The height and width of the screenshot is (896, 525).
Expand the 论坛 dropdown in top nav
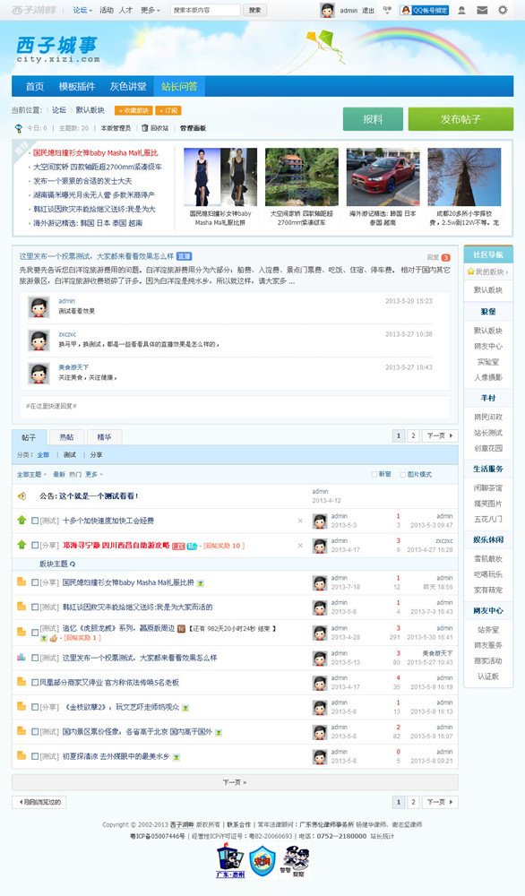(x=82, y=10)
